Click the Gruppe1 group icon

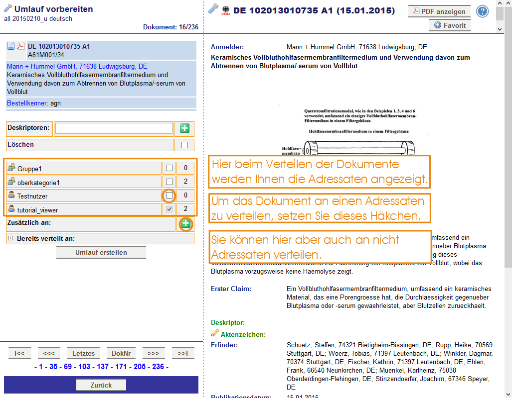pyautogui.click(x=11, y=168)
